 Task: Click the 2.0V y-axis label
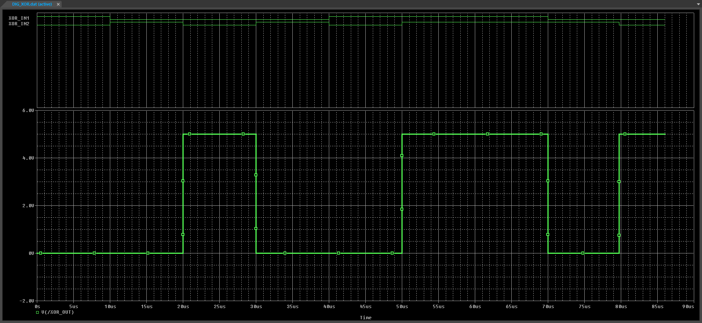pos(28,206)
